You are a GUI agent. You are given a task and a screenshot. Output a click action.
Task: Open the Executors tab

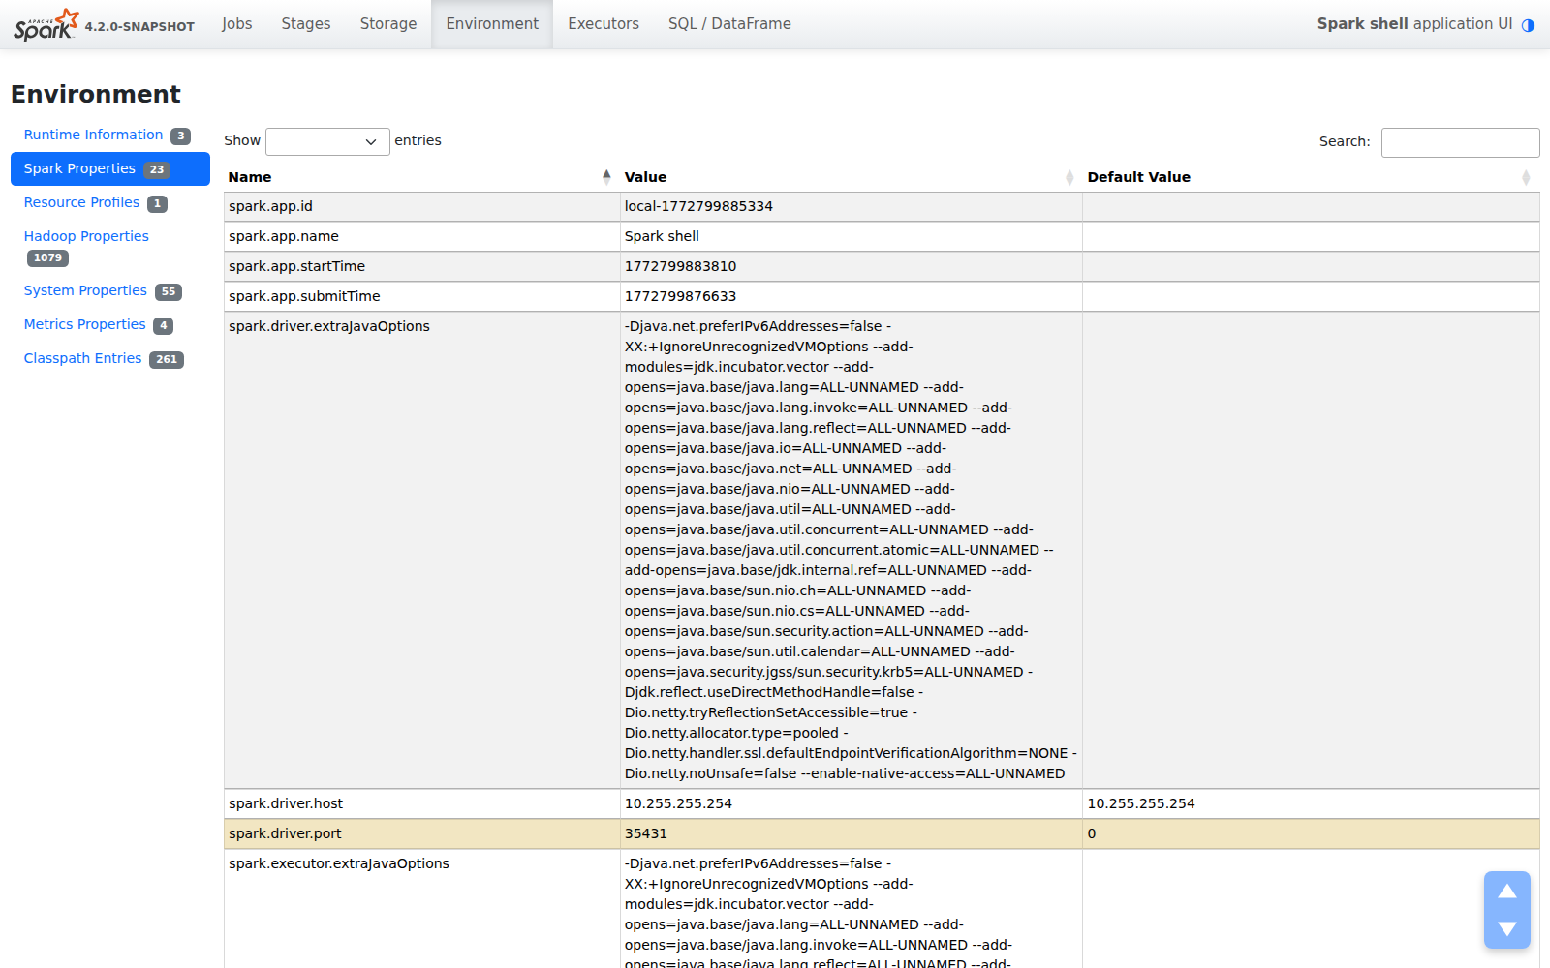(603, 24)
